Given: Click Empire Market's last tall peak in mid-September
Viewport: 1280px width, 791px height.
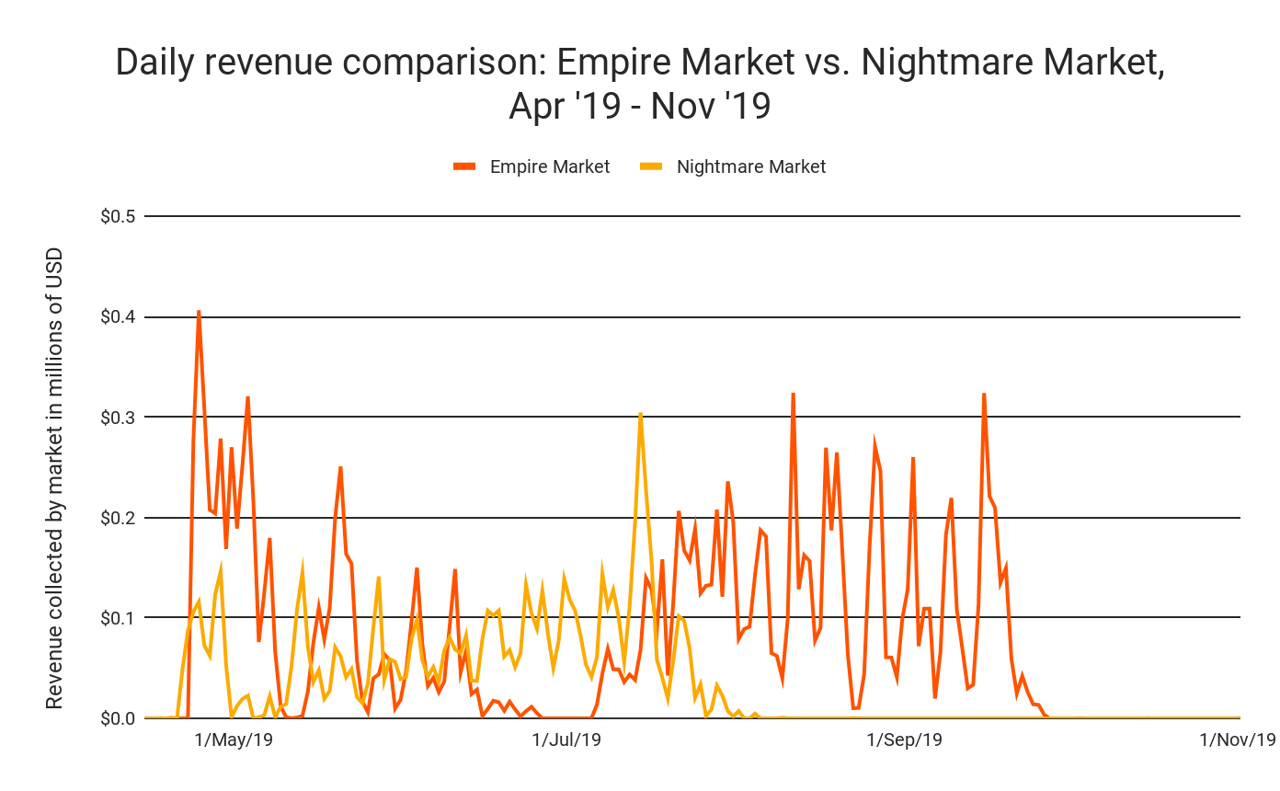Looking at the screenshot, I should click(984, 395).
